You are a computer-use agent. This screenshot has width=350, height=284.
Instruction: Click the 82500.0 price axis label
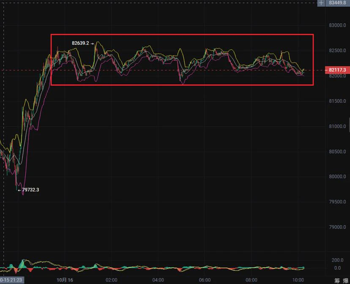(x=337, y=50)
